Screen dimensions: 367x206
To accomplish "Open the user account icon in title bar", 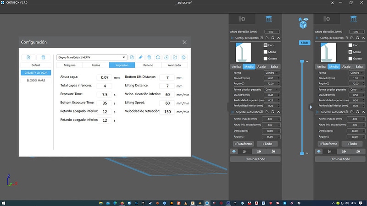I will point(332,3).
